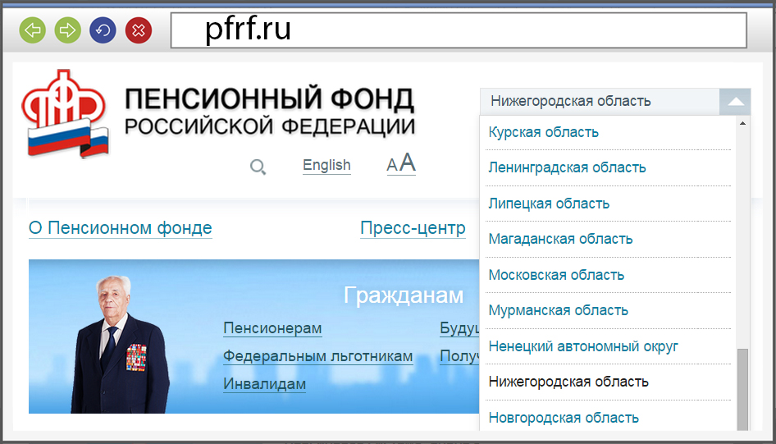
Task: Click the Pension Fund PFR logo
Action: [x=65, y=114]
